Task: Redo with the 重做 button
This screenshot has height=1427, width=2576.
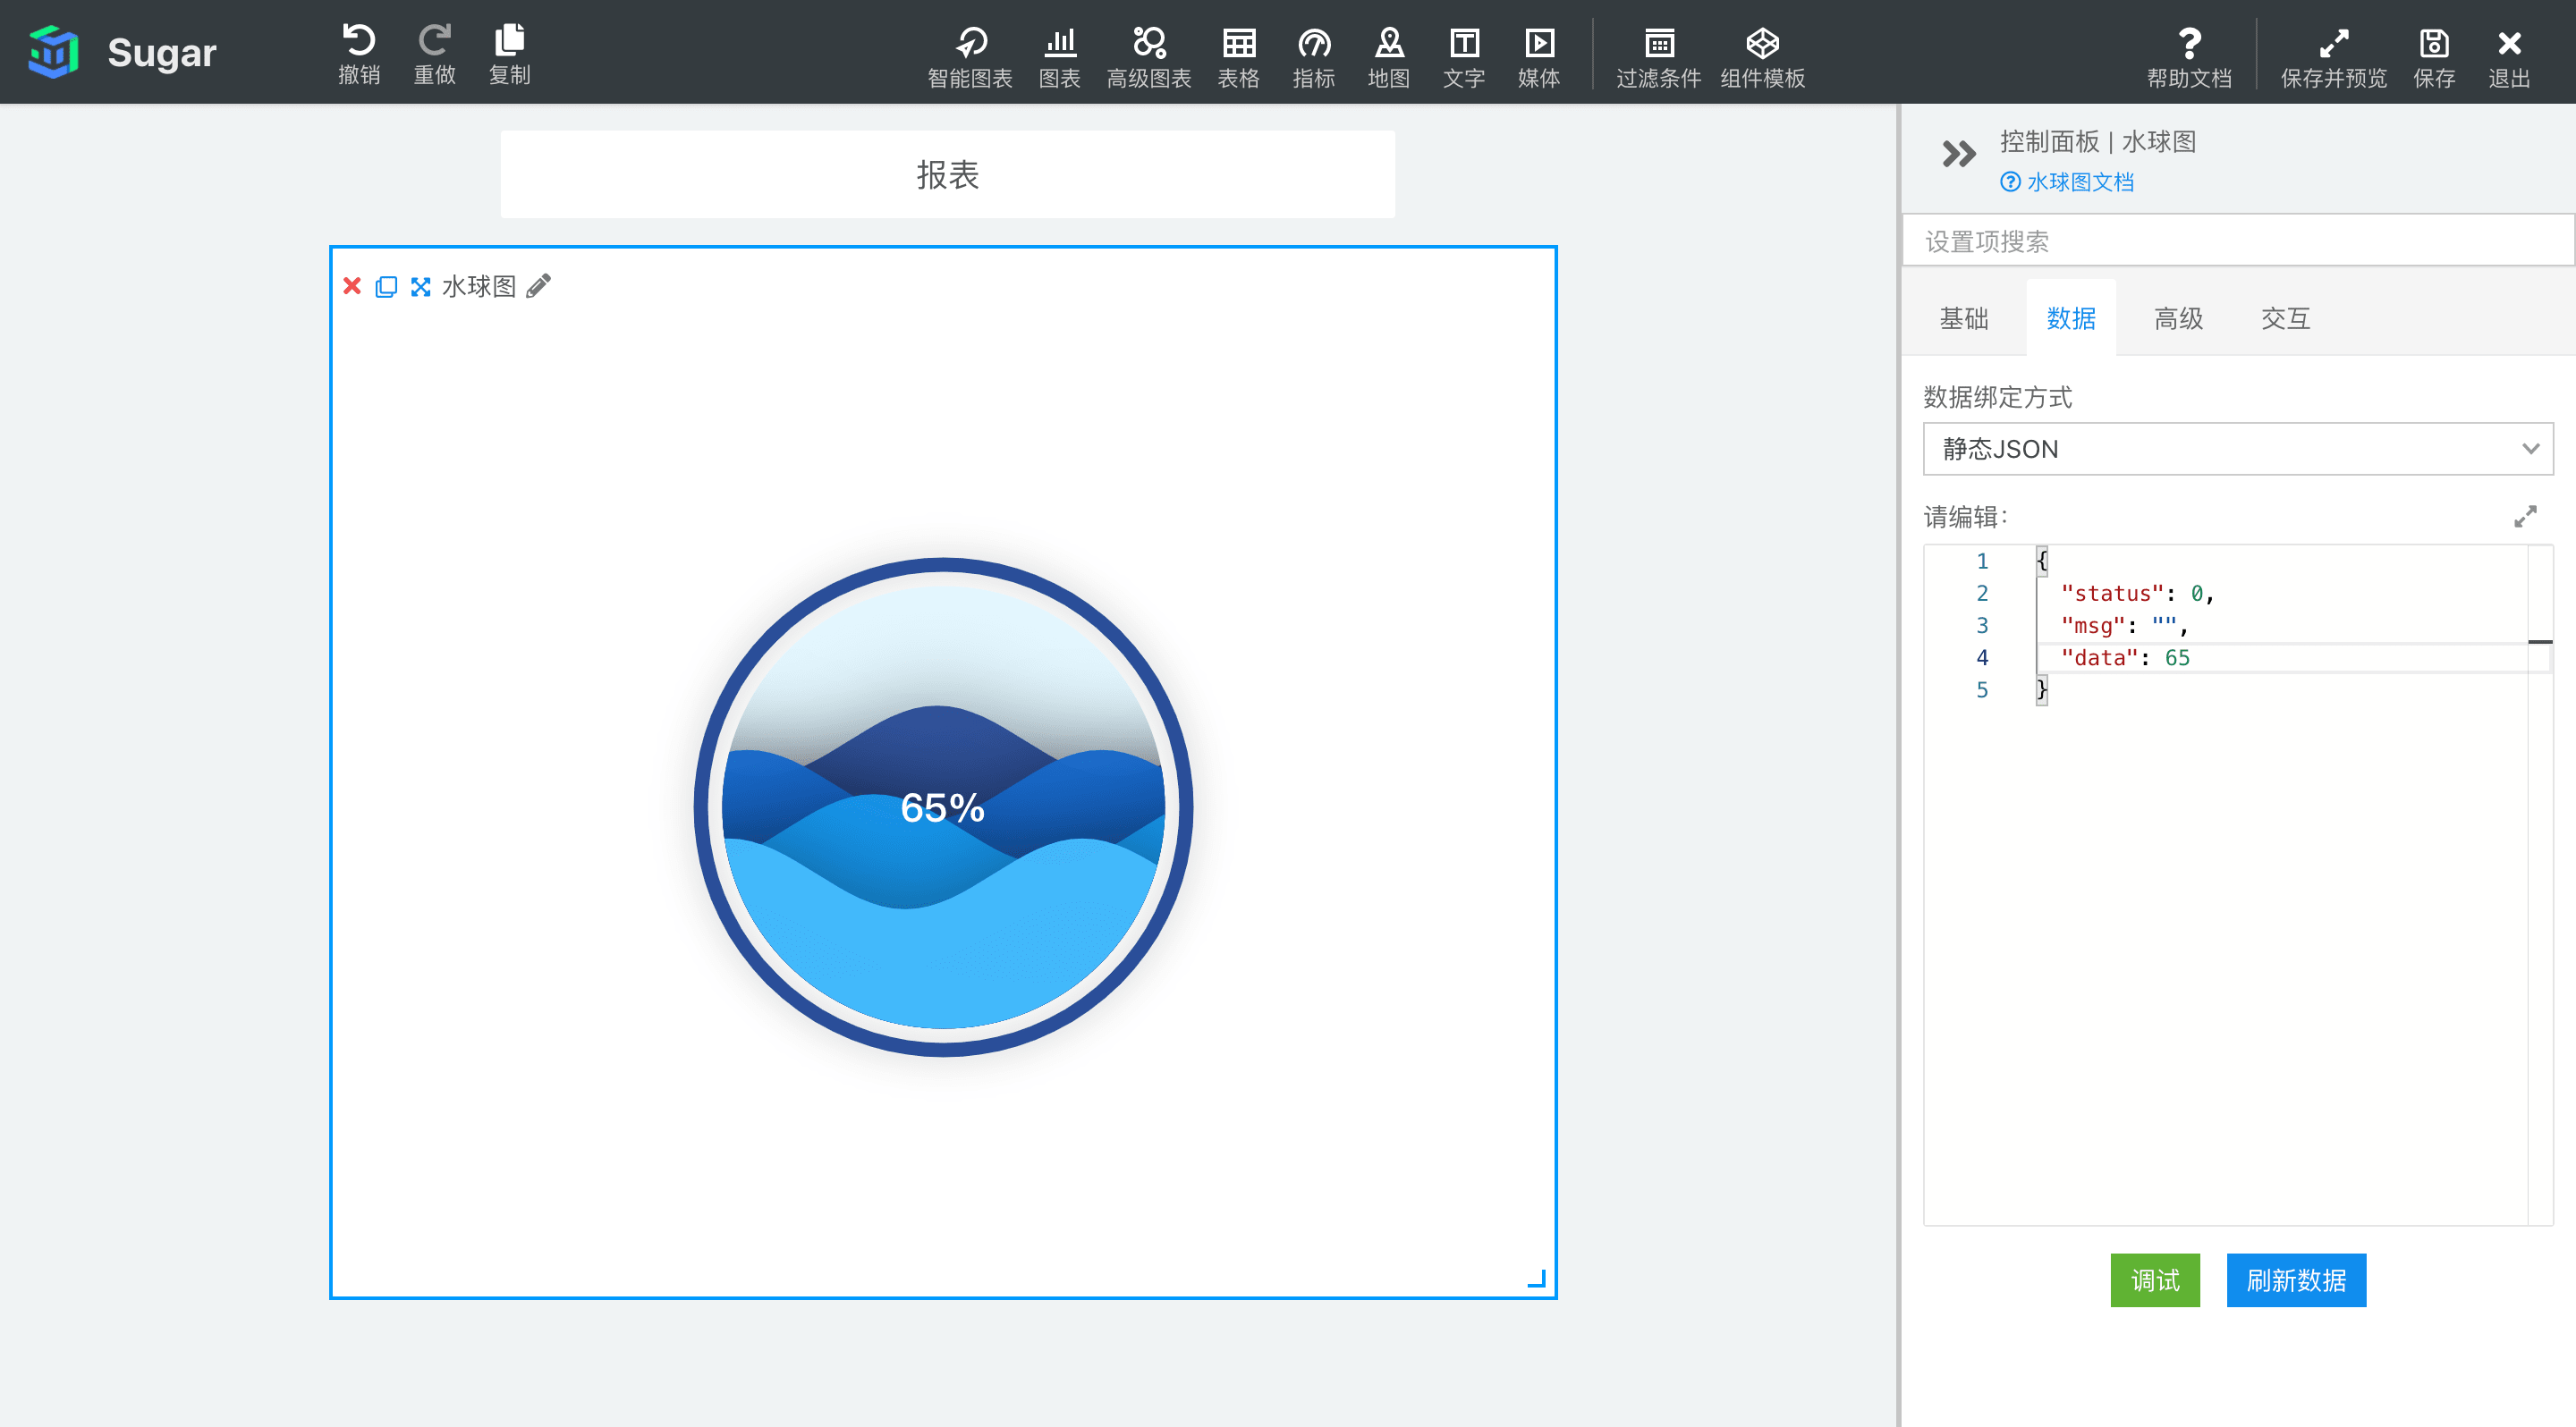Action: [x=435, y=54]
